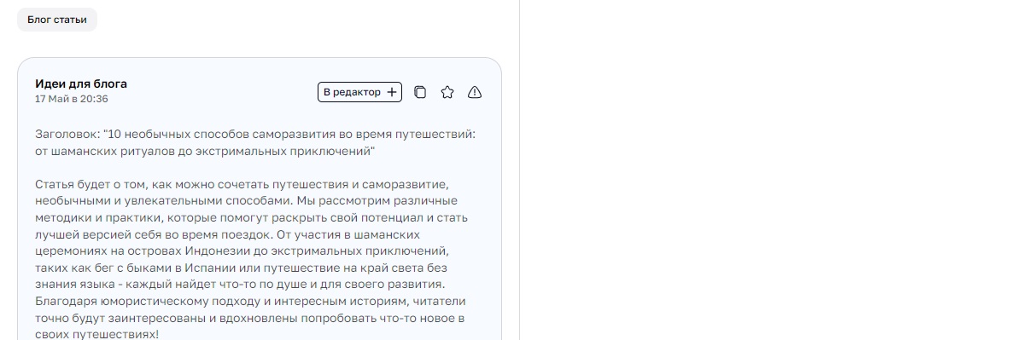The height and width of the screenshot is (340, 1028).
Task: Click the line starting with "Заголовок:"
Action: (255, 135)
